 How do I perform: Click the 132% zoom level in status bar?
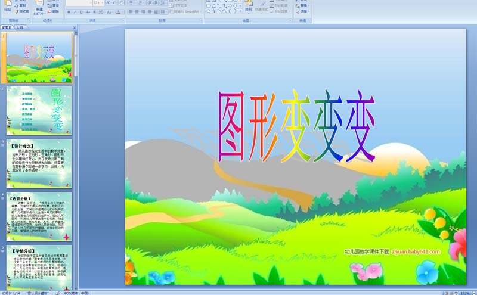pyautogui.click(x=465, y=293)
